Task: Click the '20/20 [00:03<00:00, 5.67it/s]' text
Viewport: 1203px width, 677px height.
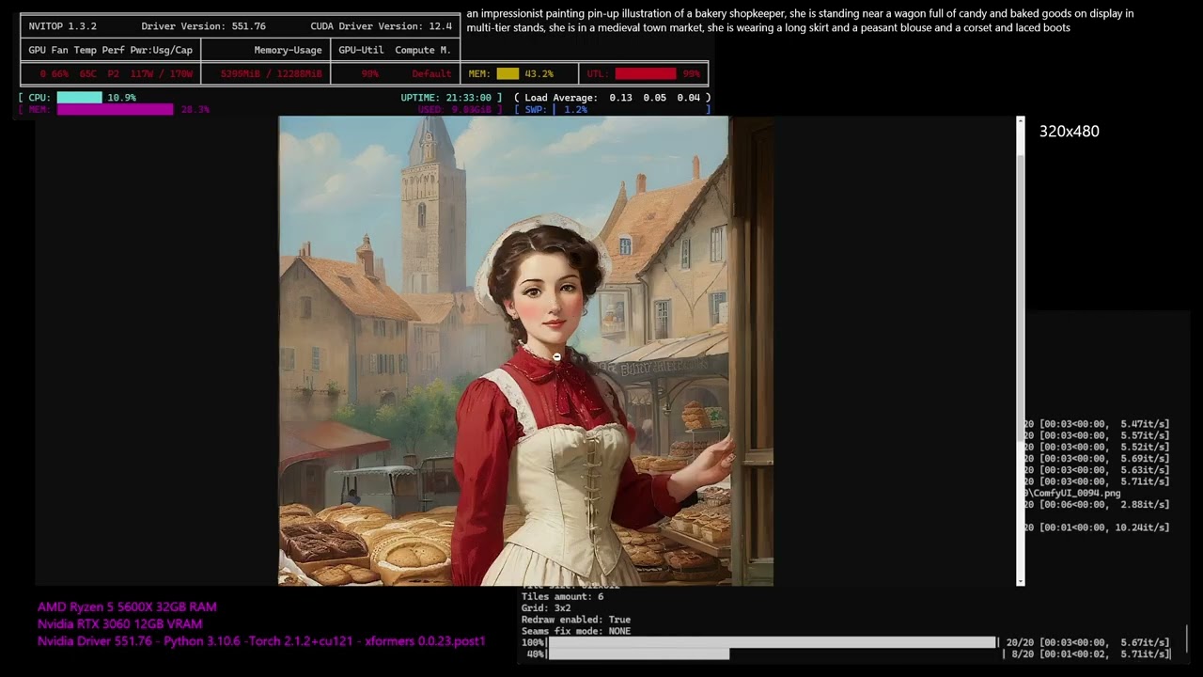Action: 1086,642
